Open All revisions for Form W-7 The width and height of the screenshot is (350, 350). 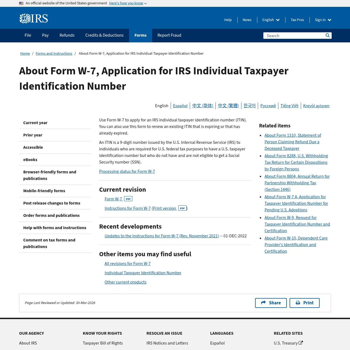pos(127,264)
